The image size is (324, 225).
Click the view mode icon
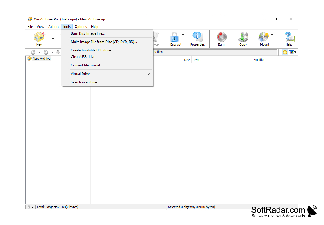click(x=291, y=52)
